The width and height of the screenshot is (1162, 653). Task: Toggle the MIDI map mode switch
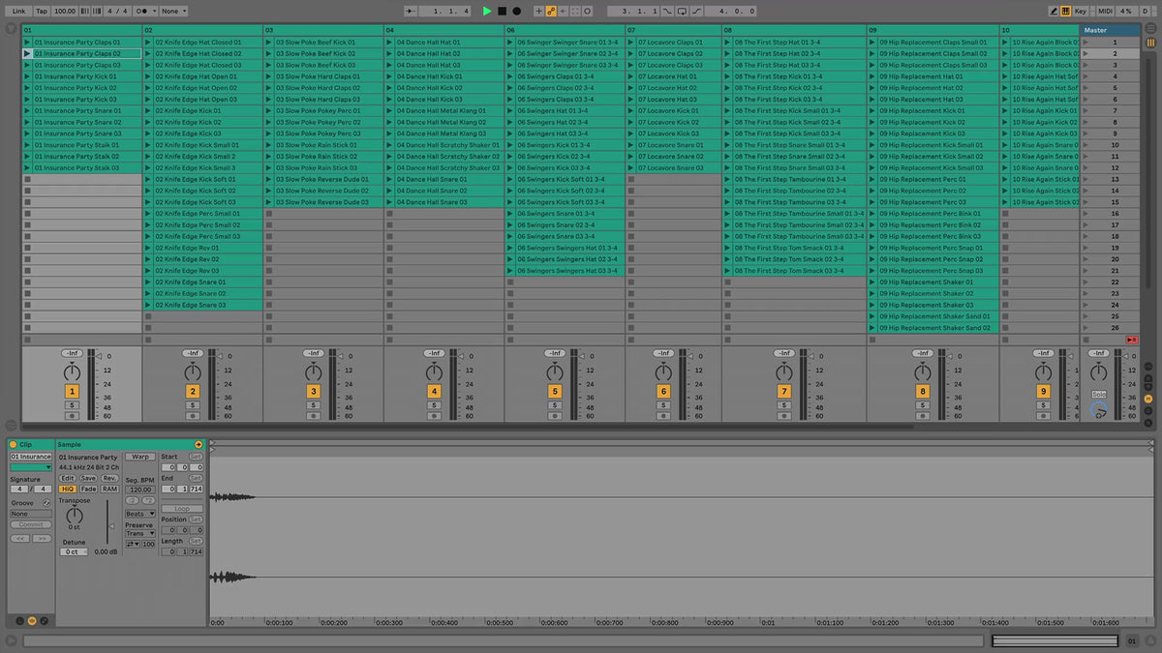1105,11
